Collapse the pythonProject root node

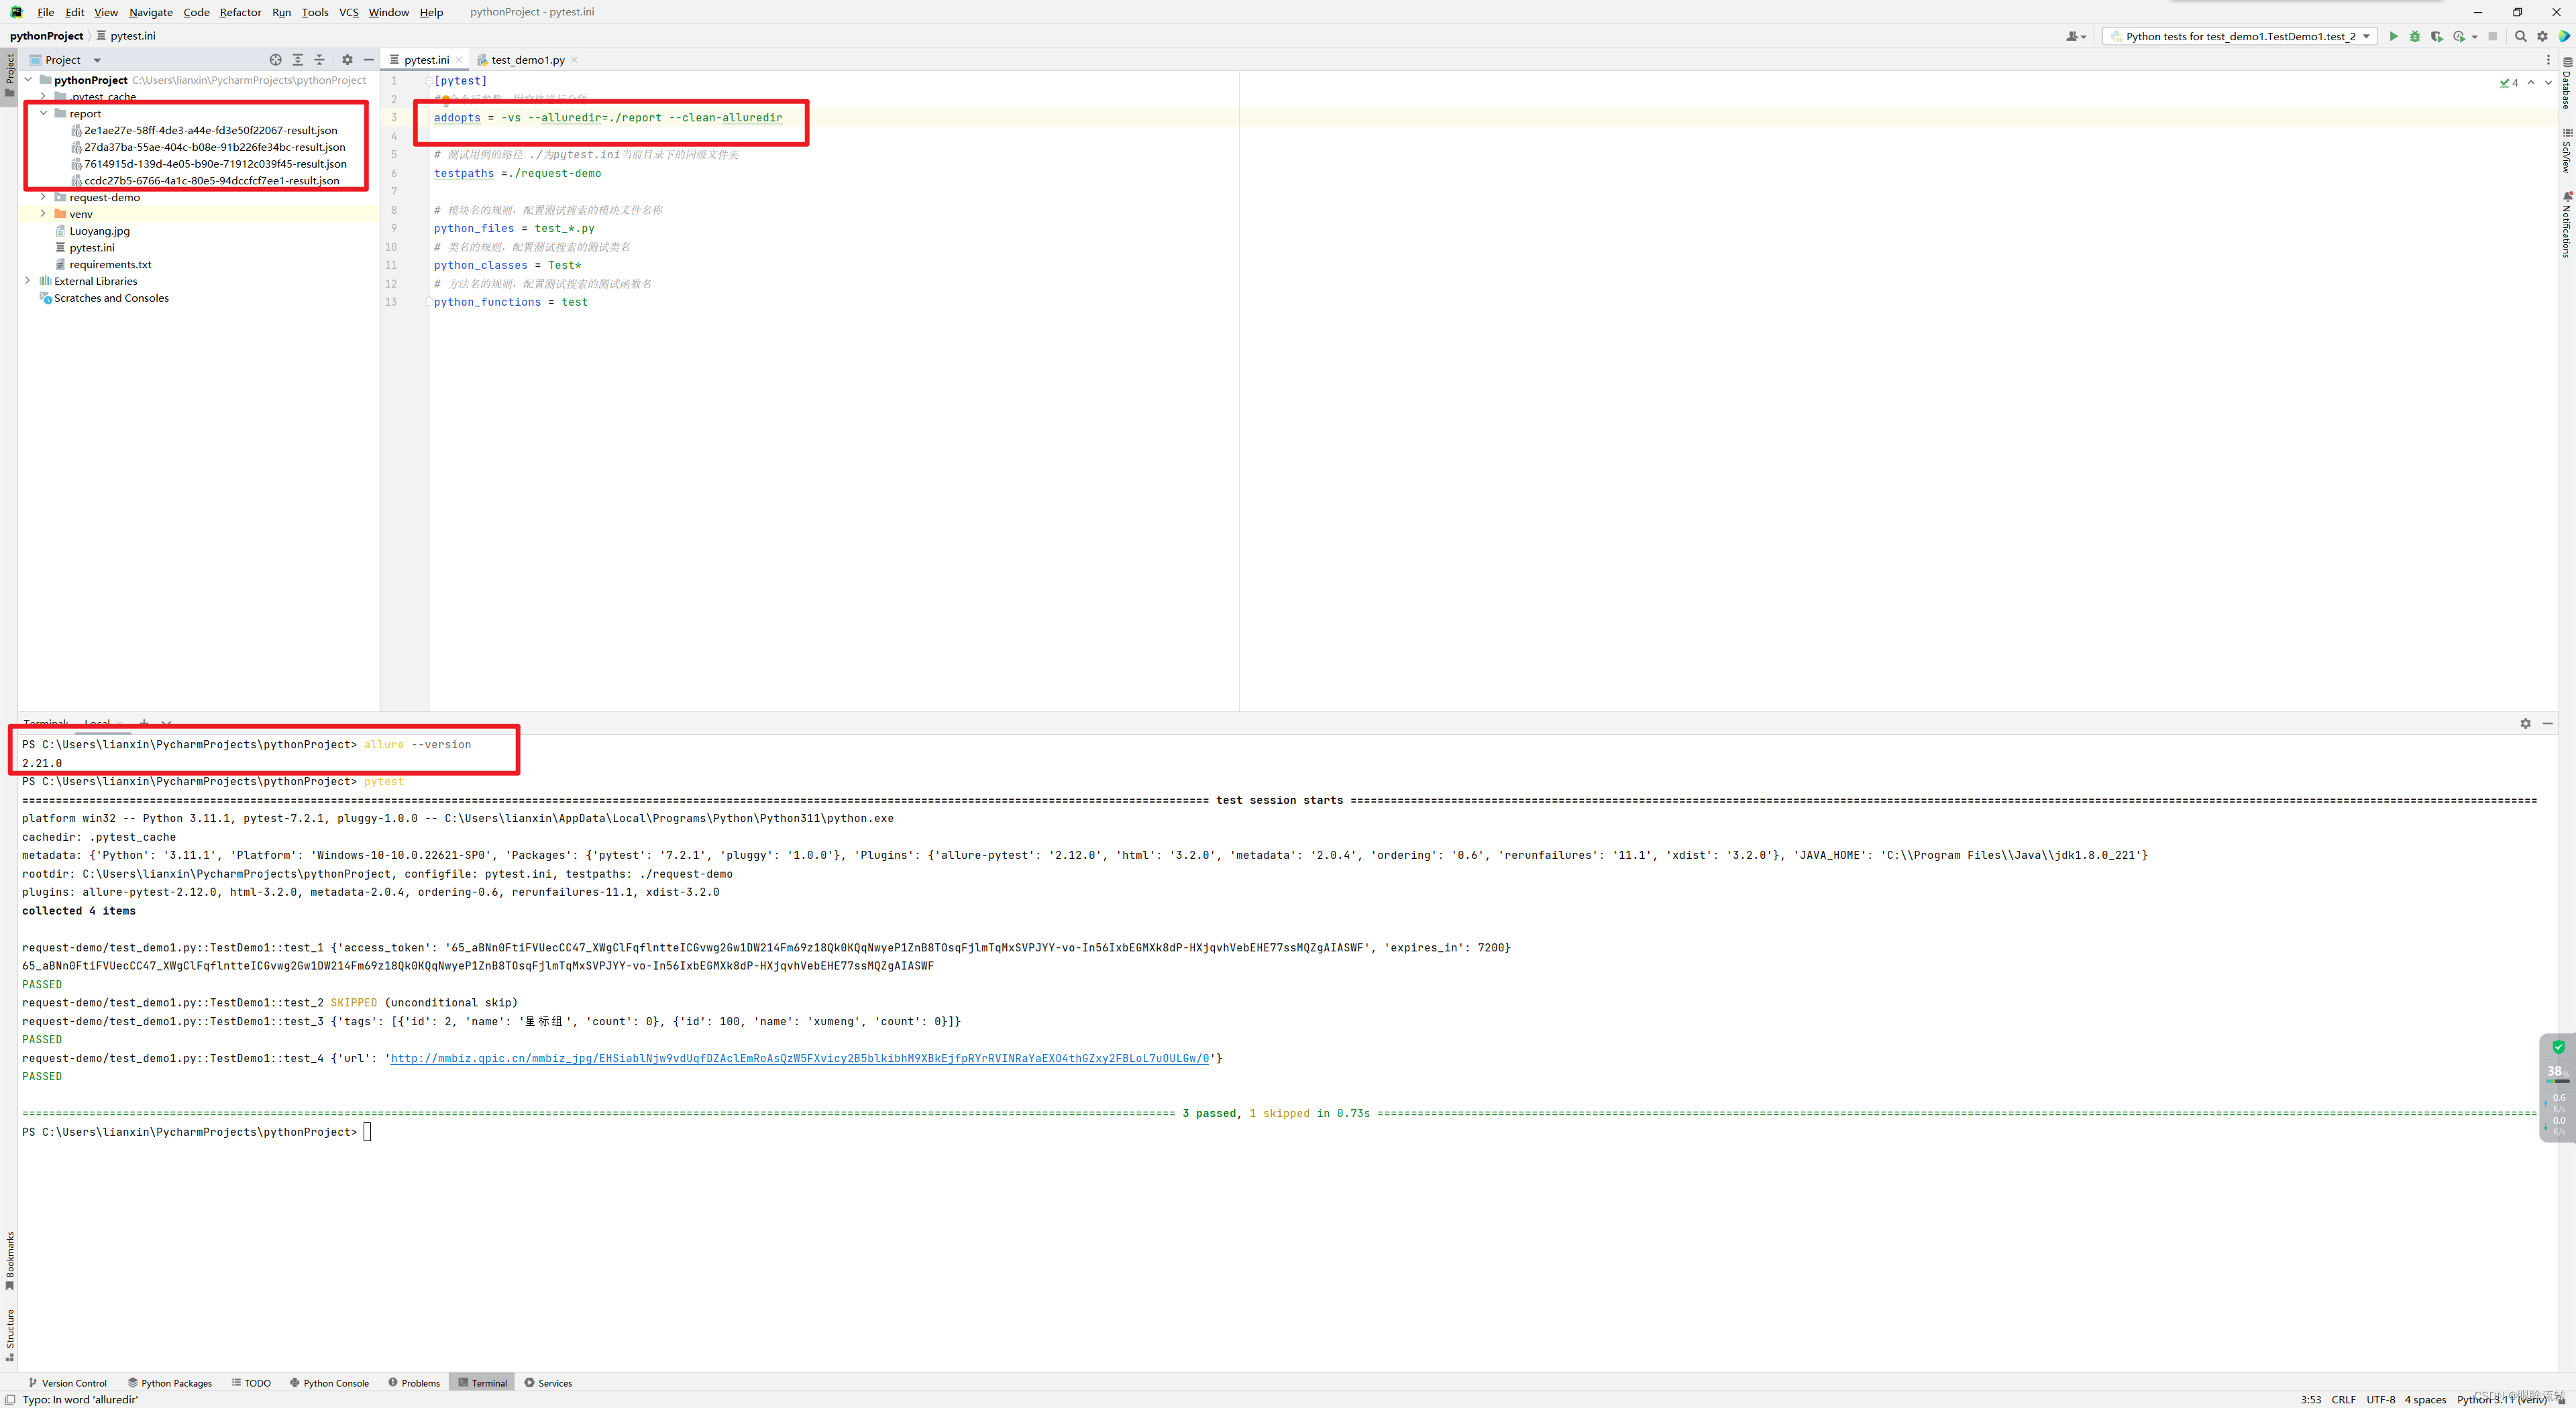(x=28, y=80)
